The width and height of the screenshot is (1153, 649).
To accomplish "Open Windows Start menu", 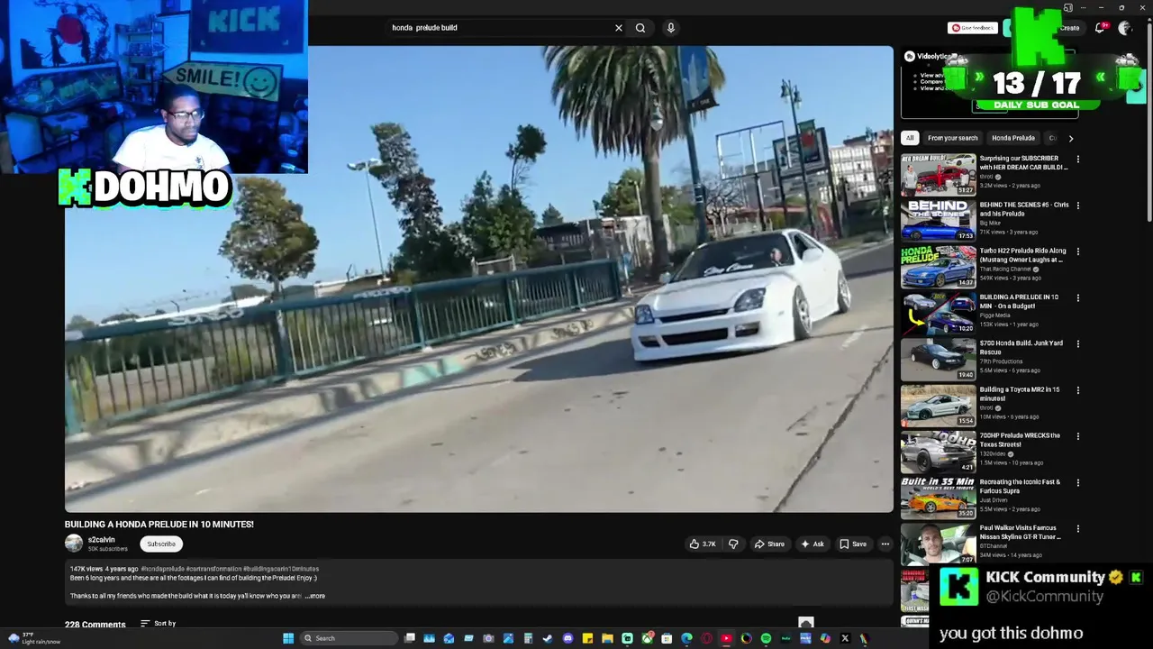I will (288, 638).
